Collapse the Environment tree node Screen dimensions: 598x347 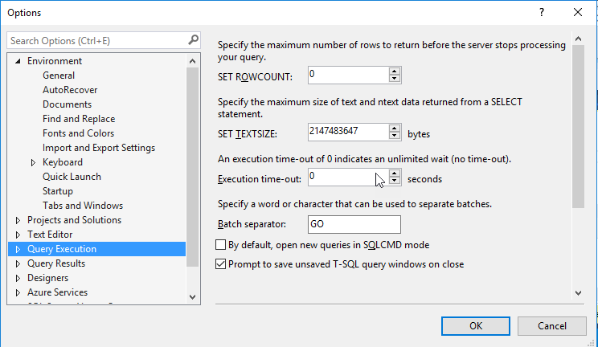click(x=18, y=61)
